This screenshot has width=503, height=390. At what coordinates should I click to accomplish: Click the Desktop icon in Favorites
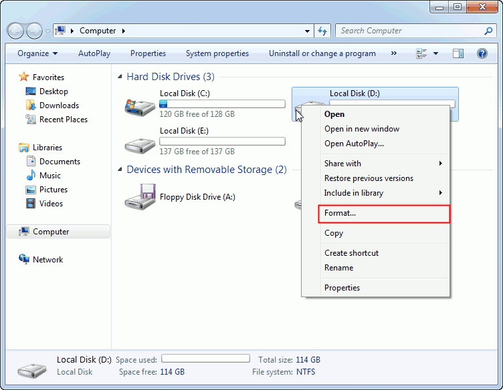tap(31, 91)
